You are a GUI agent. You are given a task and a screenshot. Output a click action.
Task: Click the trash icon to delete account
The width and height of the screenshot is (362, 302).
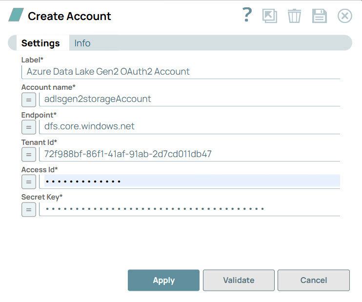point(294,16)
